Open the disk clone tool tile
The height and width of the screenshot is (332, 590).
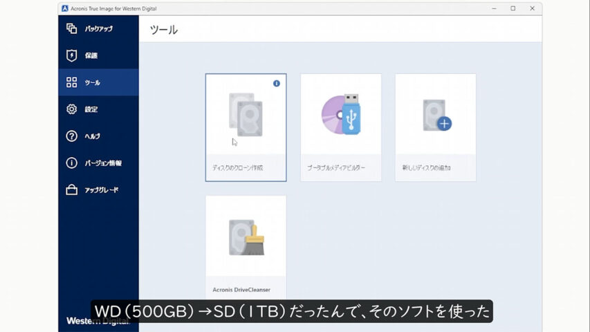coord(246,118)
